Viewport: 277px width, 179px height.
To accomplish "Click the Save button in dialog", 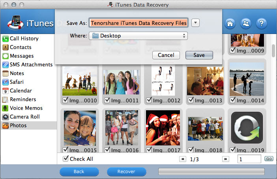I will pyautogui.click(x=199, y=55).
